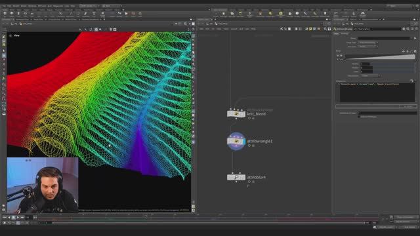Select the attribblur4 node label

[257, 177]
